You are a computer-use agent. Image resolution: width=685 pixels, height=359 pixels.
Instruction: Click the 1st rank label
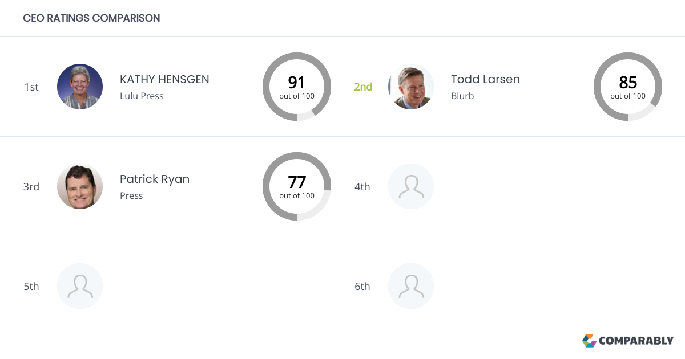pyautogui.click(x=31, y=87)
